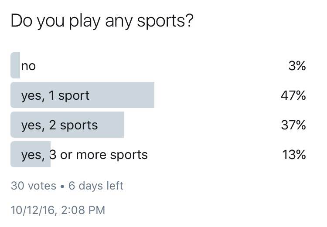Image resolution: width=327 pixels, height=227 pixels.
Task: Click the poll question "Do you play any sports?"
Action: [102, 21]
